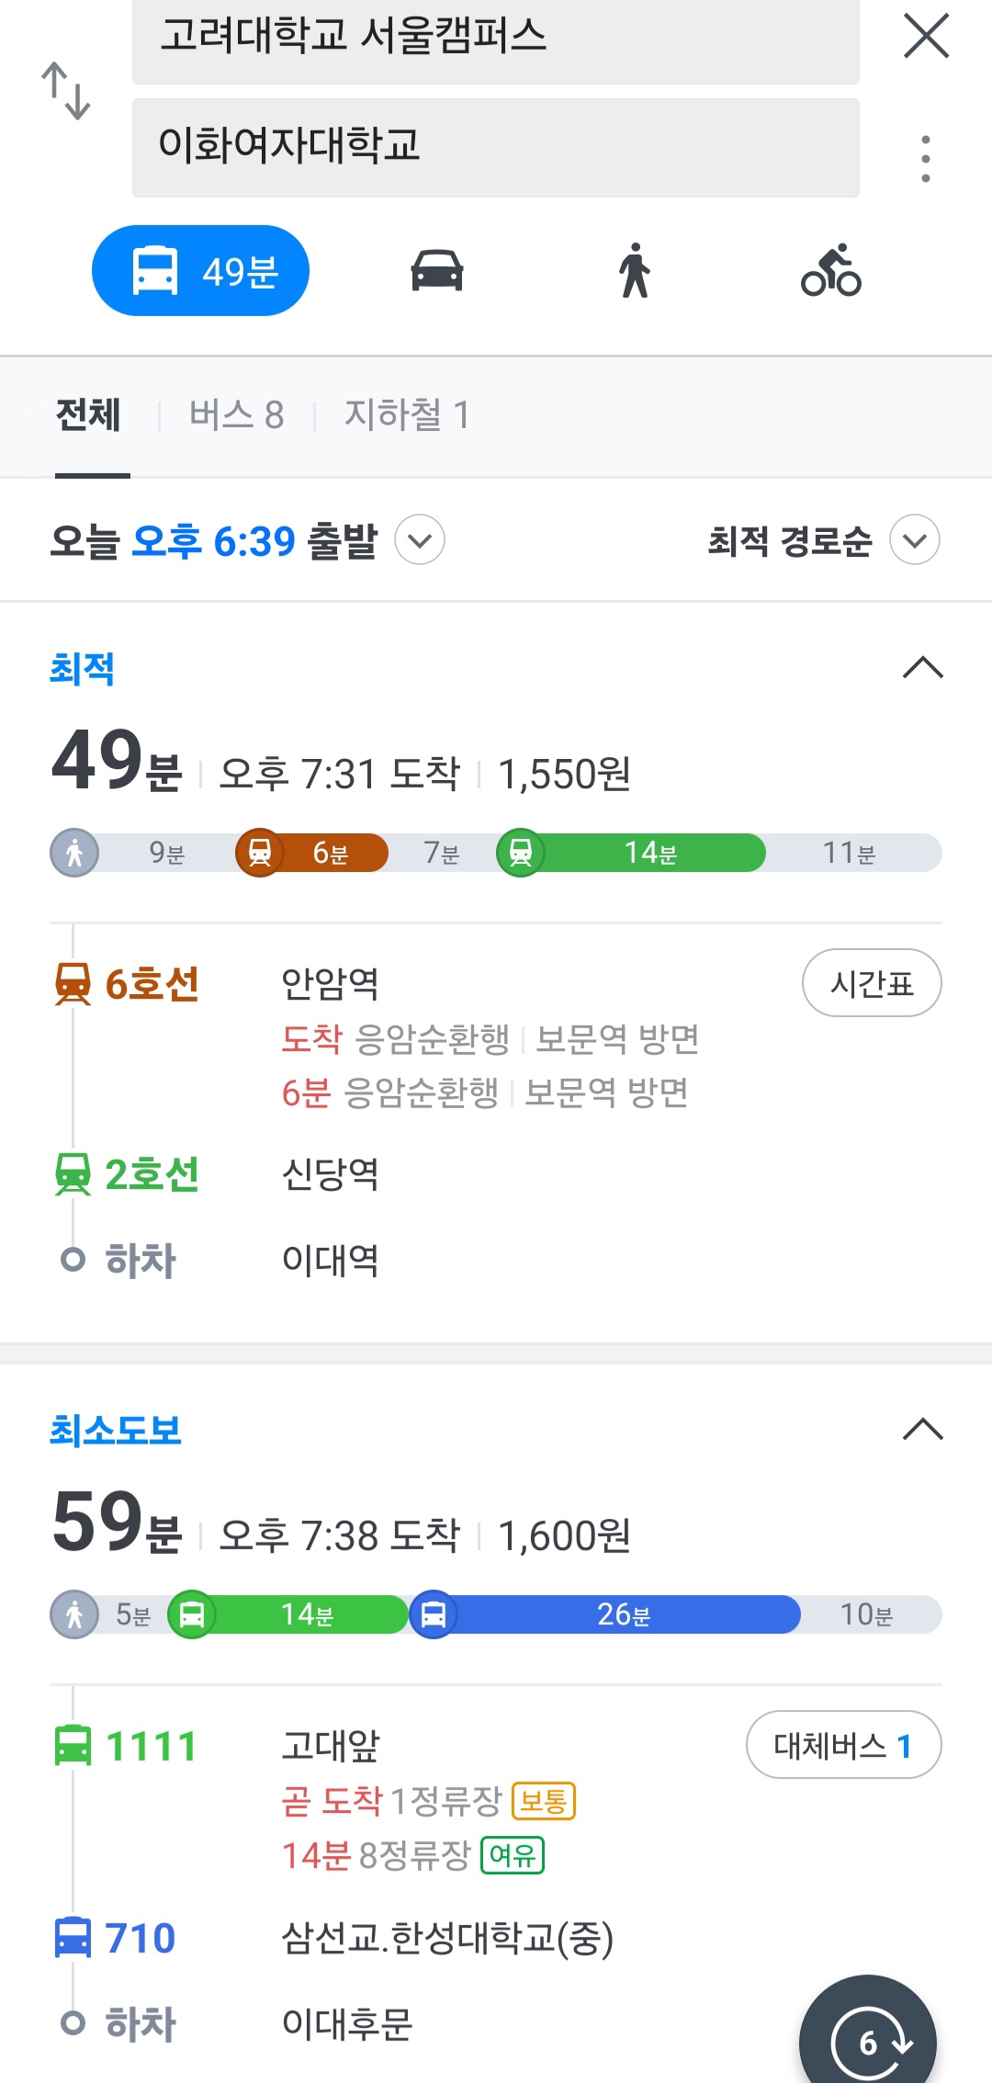Select the bicycle mode icon
This screenshot has height=2083, width=992.
(x=831, y=271)
